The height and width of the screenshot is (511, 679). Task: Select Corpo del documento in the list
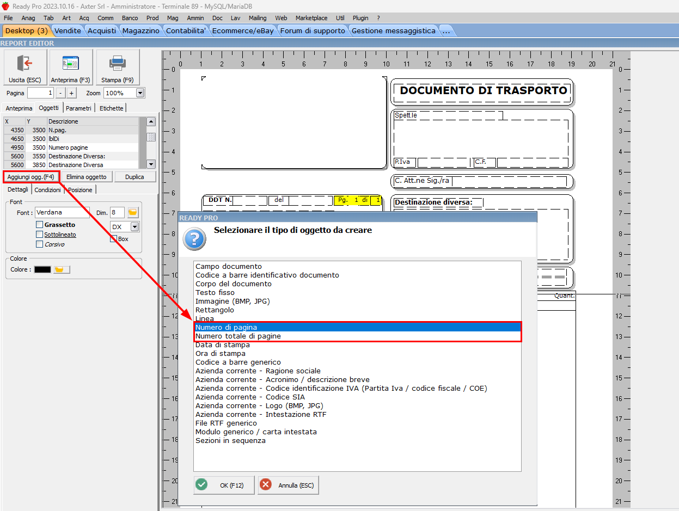click(357, 284)
